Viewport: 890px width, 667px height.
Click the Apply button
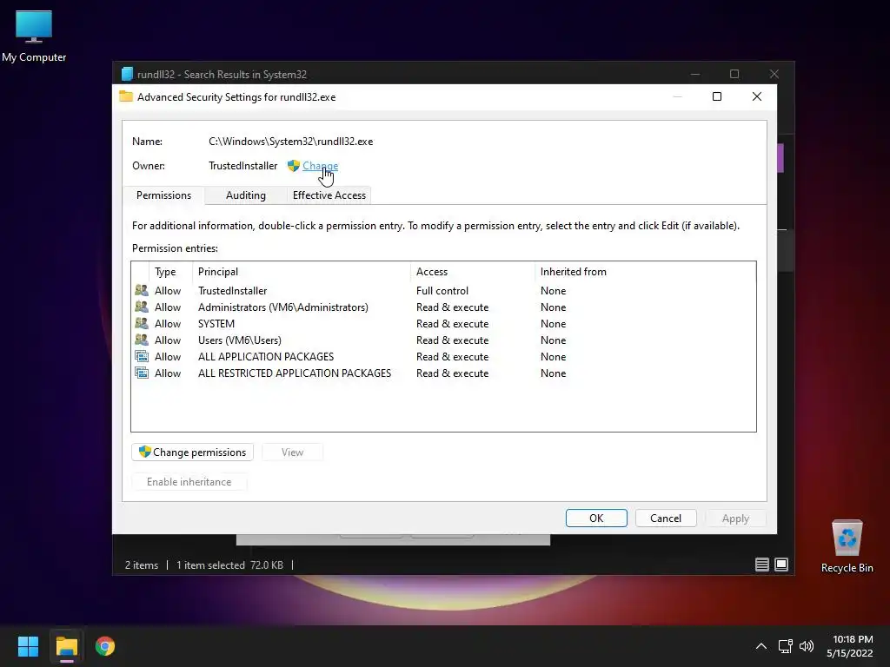click(x=735, y=518)
